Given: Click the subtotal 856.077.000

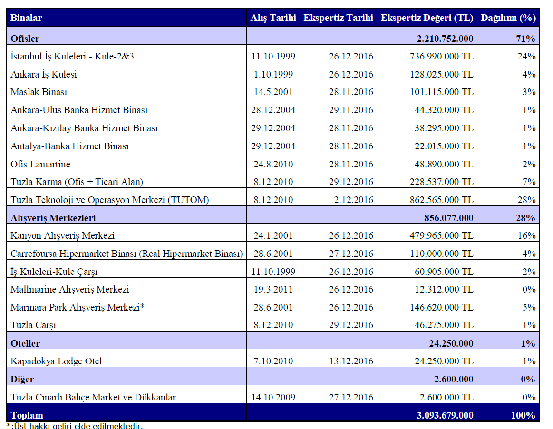Looking at the screenshot, I should tap(448, 218).
